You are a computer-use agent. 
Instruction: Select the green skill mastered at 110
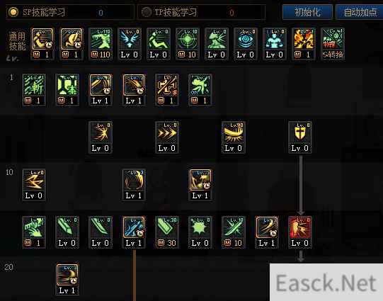[101, 39]
